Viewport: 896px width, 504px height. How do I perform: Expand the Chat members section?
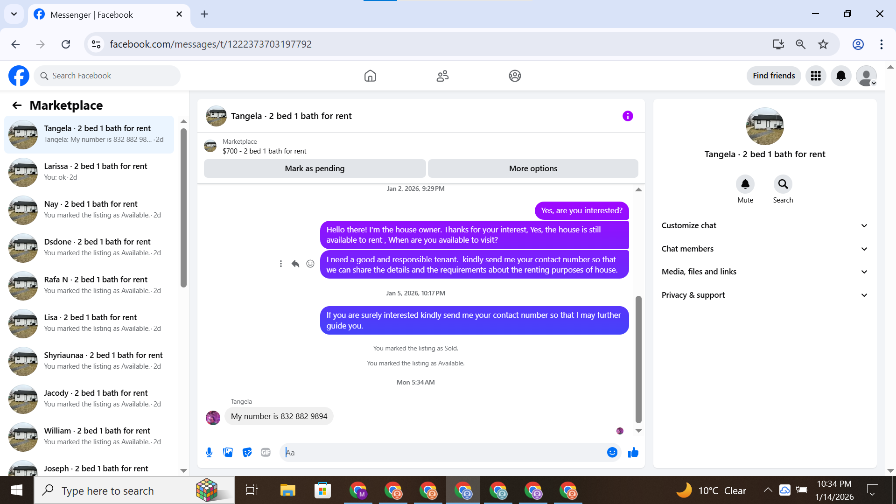pyautogui.click(x=764, y=249)
